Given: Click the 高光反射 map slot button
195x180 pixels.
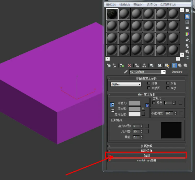Looking at the screenshot, I should coord(143,113).
